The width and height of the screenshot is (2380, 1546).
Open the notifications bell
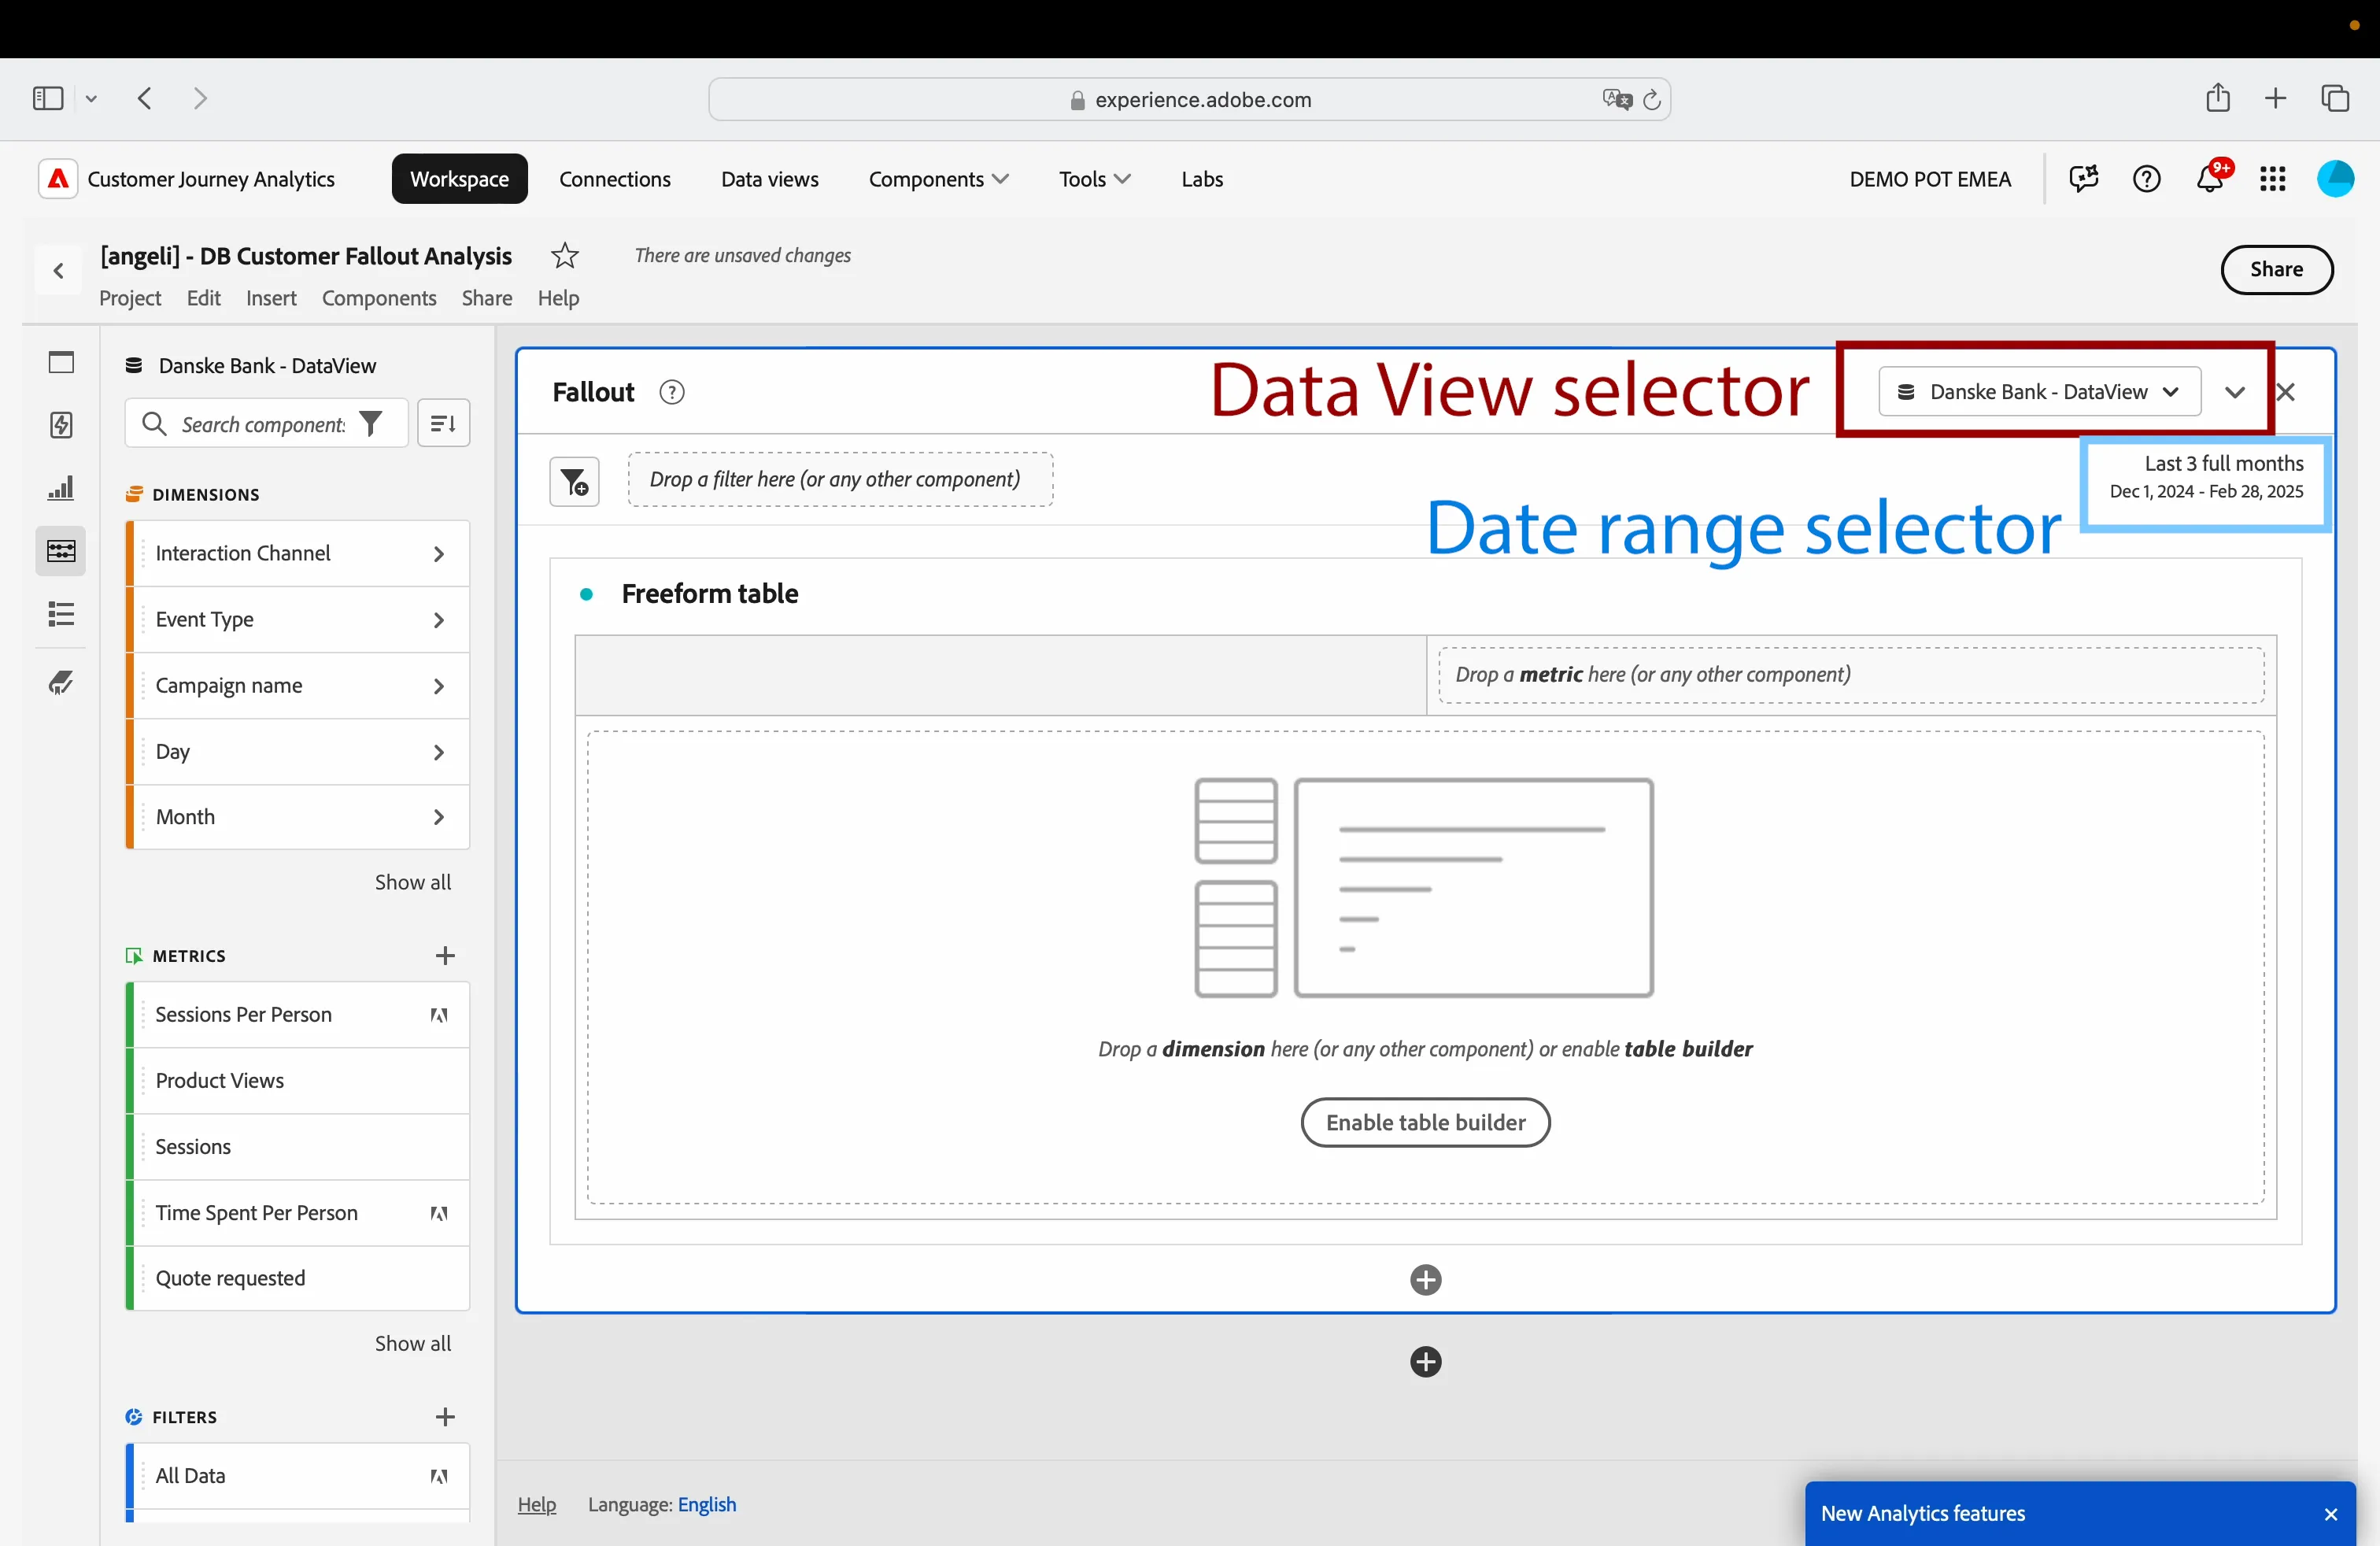pyautogui.click(x=2209, y=179)
